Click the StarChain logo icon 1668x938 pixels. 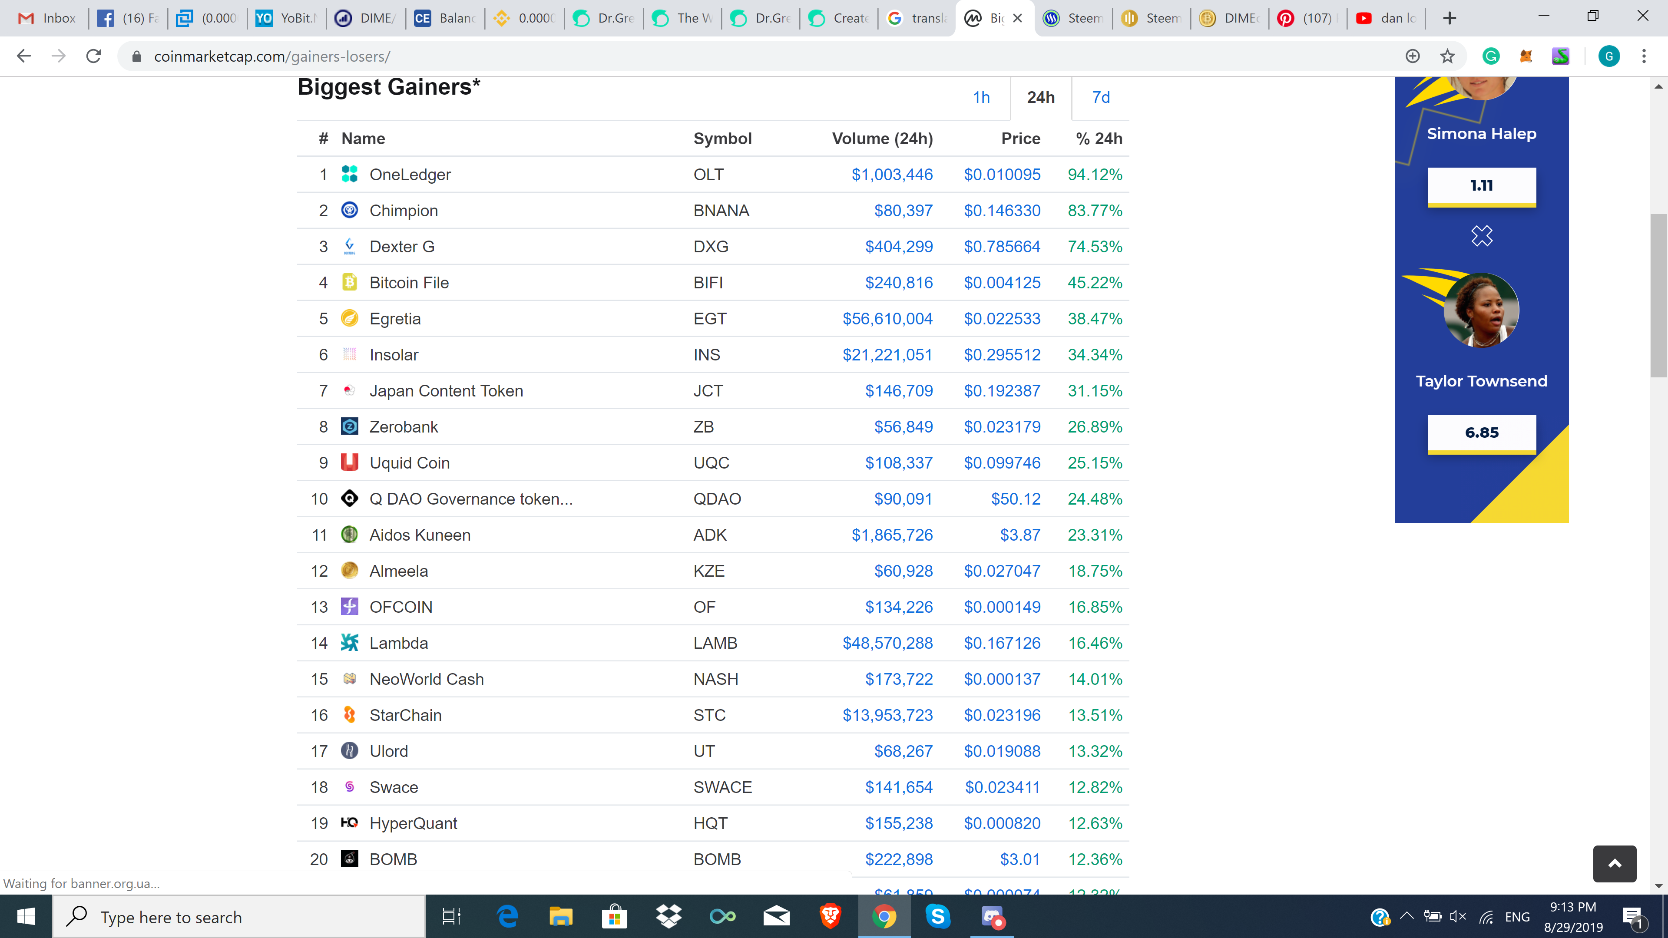coord(349,714)
